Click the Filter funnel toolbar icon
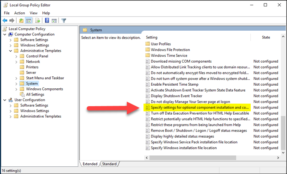 click(64, 20)
